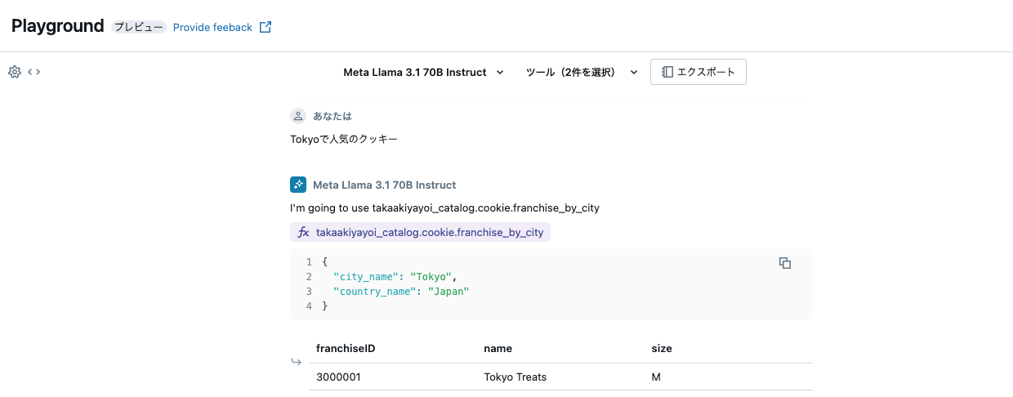Image resolution: width=1013 pixels, height=397 pixels.
Task: Click the エクスポート button
Action: tap(698, 72)
